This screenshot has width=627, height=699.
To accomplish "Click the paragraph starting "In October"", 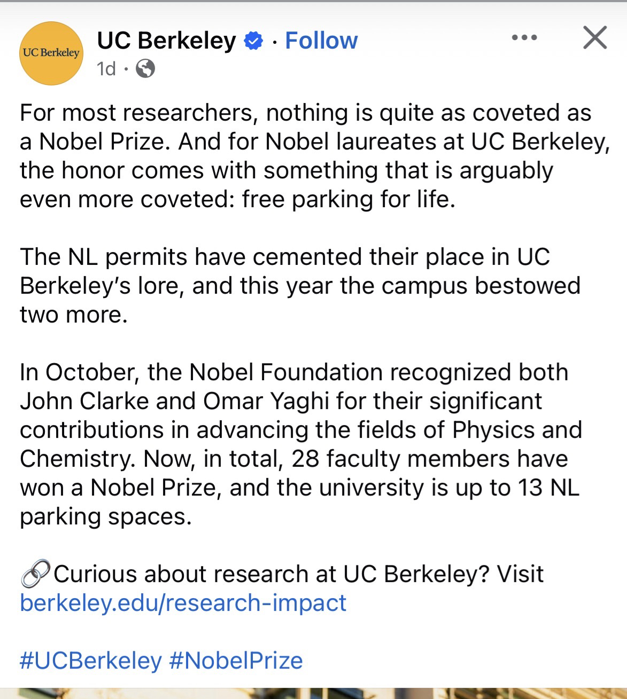I will (299, 444).
